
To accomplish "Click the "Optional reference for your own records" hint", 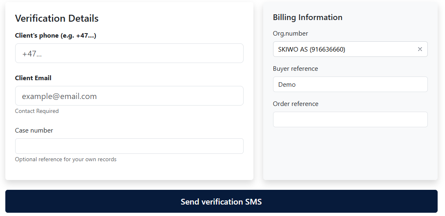I will click(x=66, y=160).
